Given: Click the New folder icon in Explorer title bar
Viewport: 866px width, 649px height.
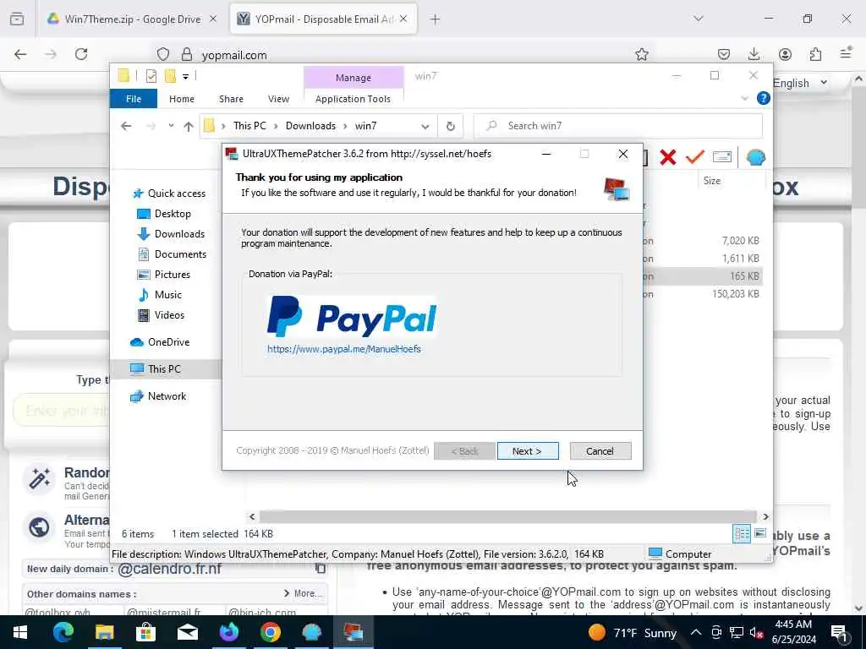Looking at the screenshot, I should tap(170, 76).
